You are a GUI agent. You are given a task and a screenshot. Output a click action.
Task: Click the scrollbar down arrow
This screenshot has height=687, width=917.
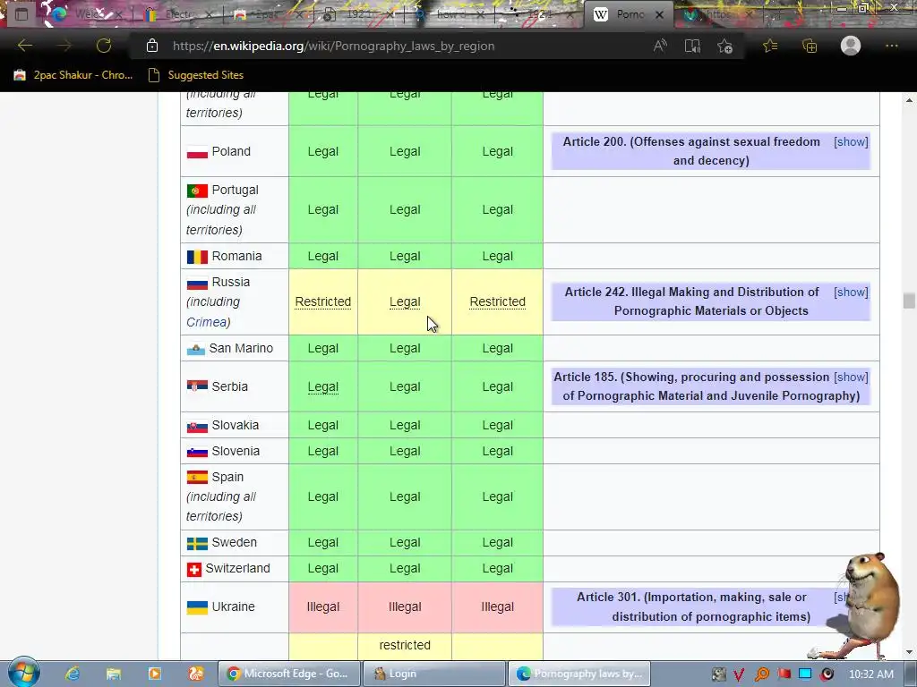pos(909,652)
